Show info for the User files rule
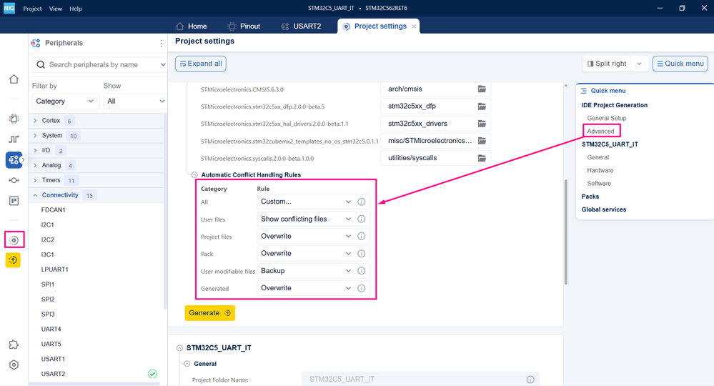The width and height of the screenshot is (714, 386). click(361, 219)
